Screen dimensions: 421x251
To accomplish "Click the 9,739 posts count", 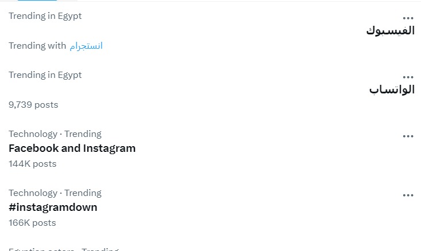I will pos(33,105).
